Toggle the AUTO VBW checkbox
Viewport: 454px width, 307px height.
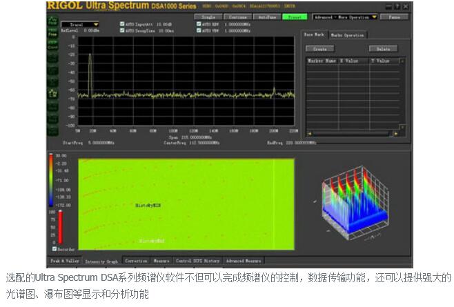pyautogui.click(x=199, y=31)
